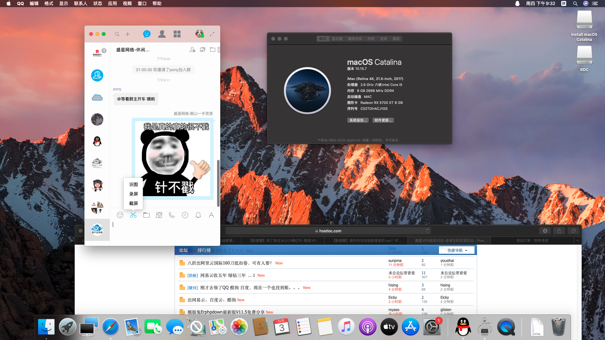Image resolution: width=605 pixels, height=340 pixels.
Task: Click the Safari address bar showing hostloc.com
Action: 328,231
